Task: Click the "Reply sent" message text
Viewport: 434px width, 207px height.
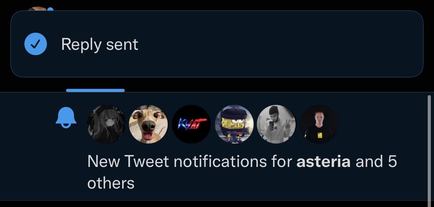Action: click(100, 44)
